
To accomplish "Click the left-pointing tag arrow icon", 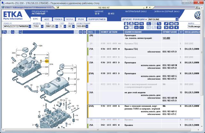I will [x=171, y=24].
